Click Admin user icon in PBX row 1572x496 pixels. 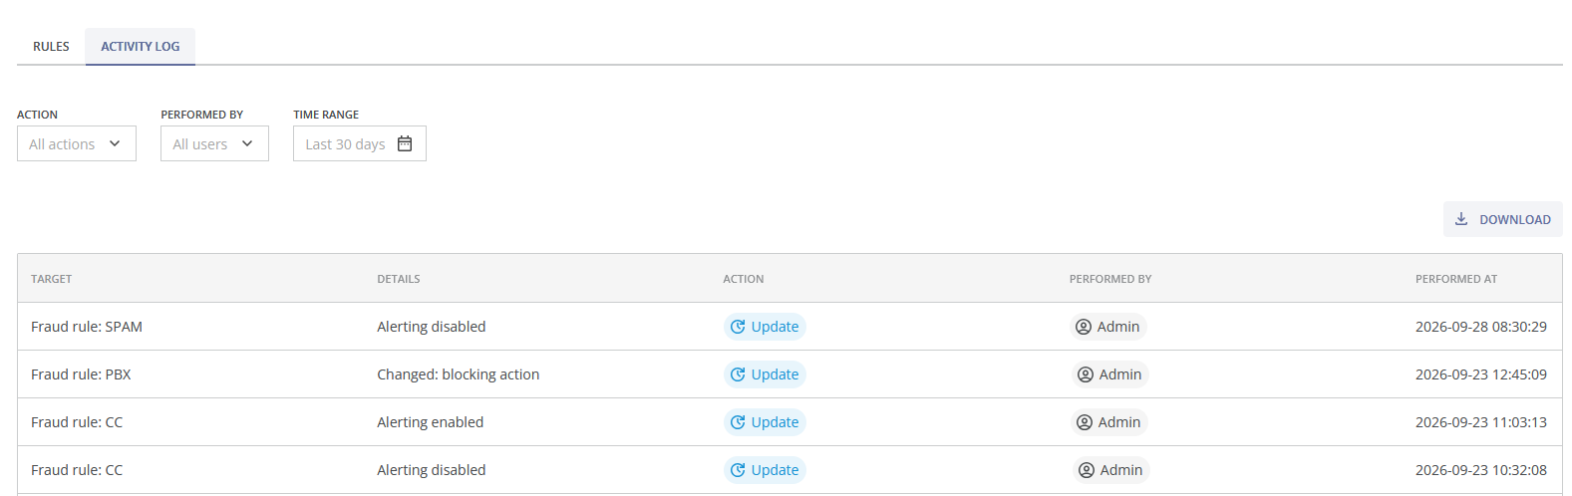(1086, 374)
